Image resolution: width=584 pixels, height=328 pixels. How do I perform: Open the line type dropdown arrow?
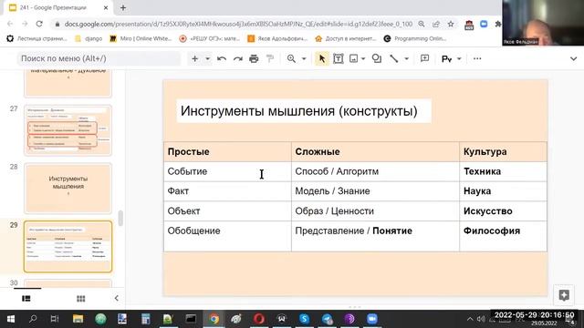pos(406,58)
